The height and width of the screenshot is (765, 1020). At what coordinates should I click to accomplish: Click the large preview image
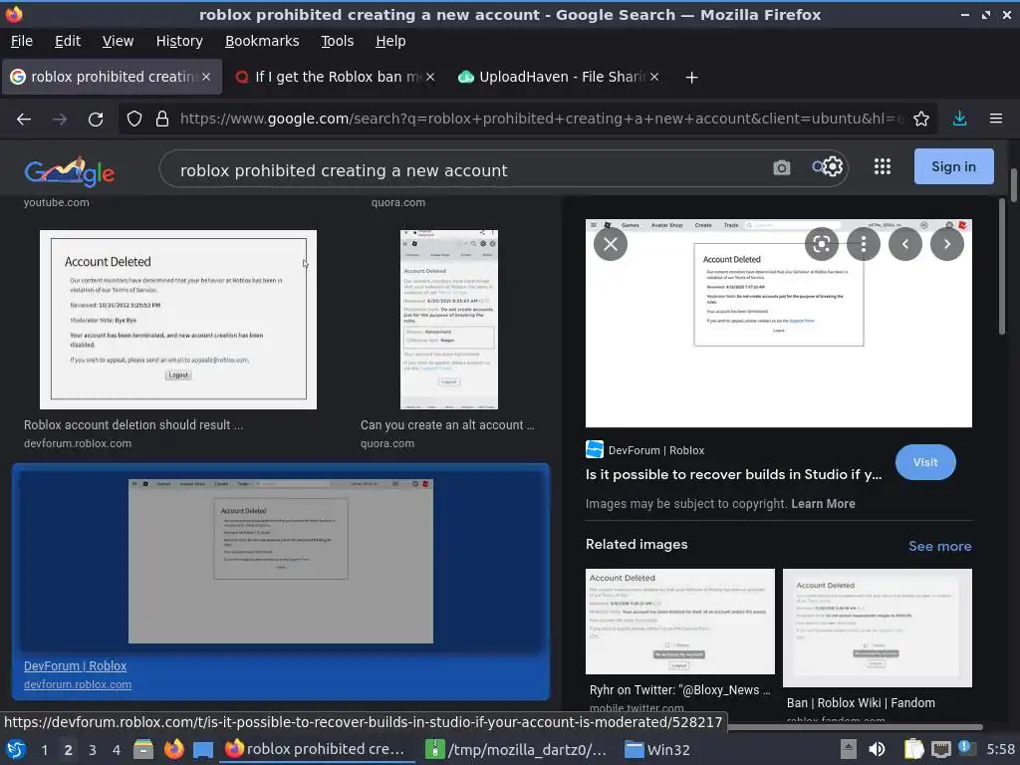click(x=779, y=324)
